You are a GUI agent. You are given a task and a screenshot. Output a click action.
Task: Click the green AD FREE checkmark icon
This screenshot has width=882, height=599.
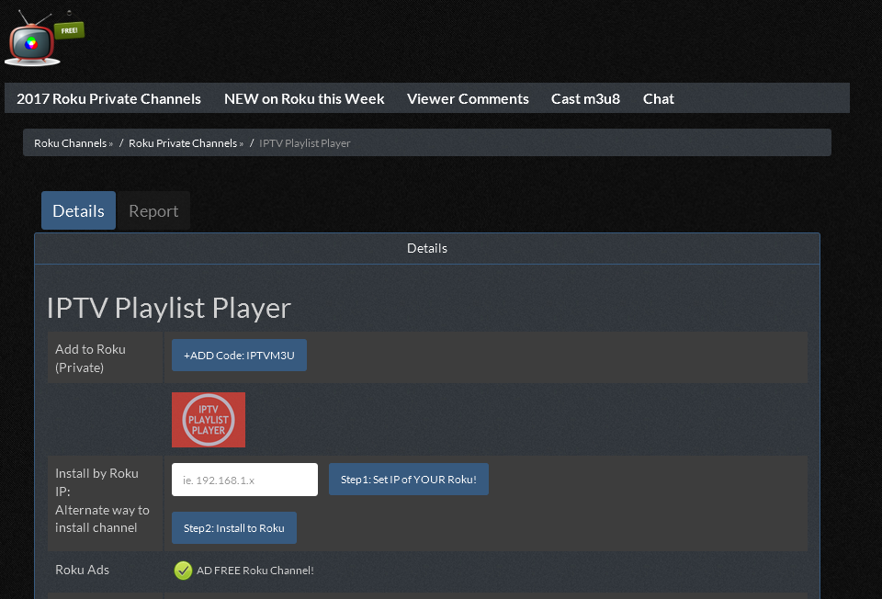183,571
